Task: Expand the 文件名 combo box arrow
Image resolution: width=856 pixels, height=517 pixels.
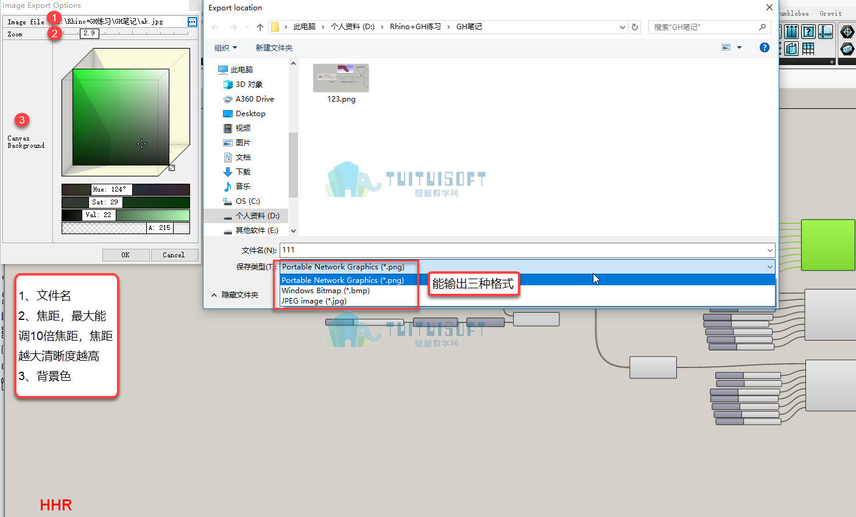Action: click(x=770, y=250)
